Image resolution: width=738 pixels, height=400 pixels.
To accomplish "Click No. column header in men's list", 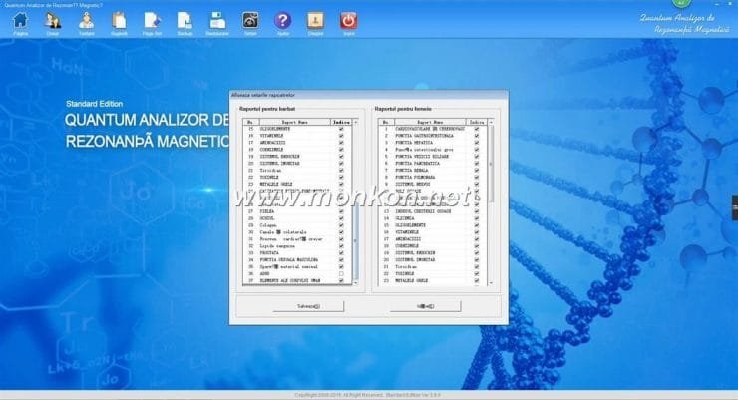I will (x=250, y=122).
